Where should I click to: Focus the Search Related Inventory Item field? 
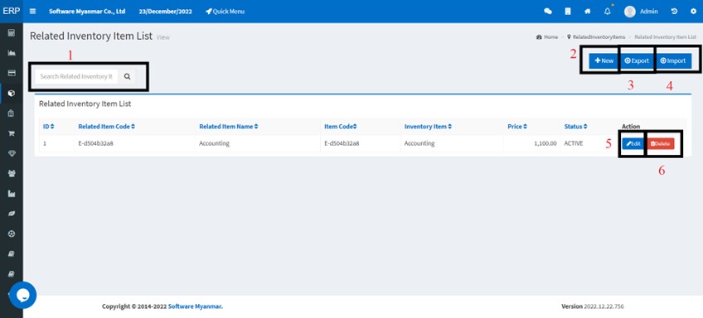coord(76,76)
